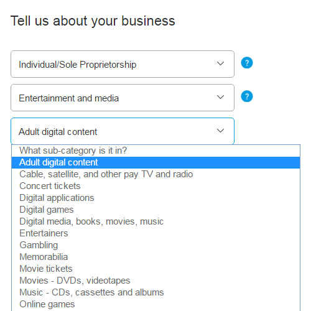
Task: Open the Entertainment and media category dropdown
Action: (123, 98)
